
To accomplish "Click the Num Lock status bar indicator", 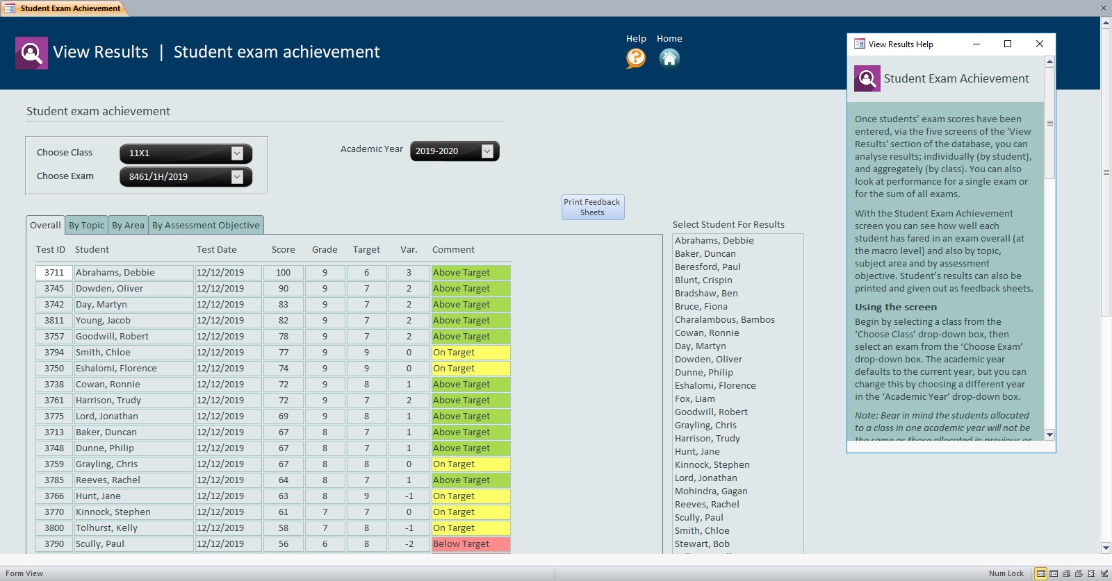I will coord(1006,573).
